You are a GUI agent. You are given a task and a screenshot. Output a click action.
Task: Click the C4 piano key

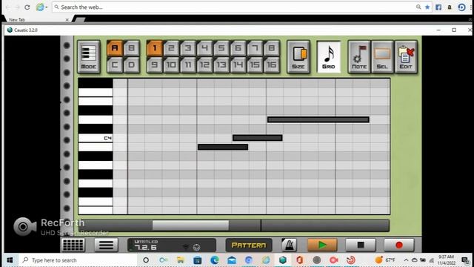pos(96,138)
